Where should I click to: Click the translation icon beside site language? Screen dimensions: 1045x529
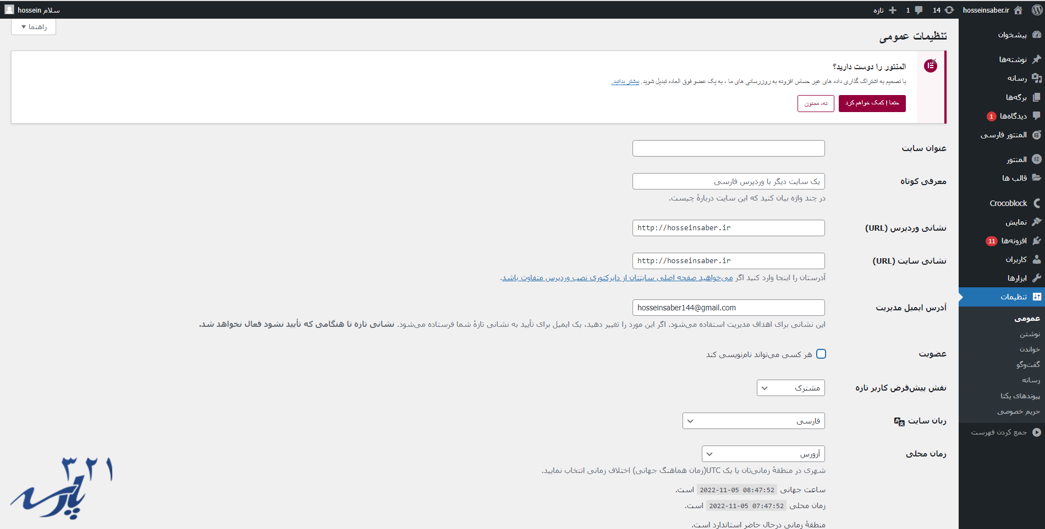(899, 421)
